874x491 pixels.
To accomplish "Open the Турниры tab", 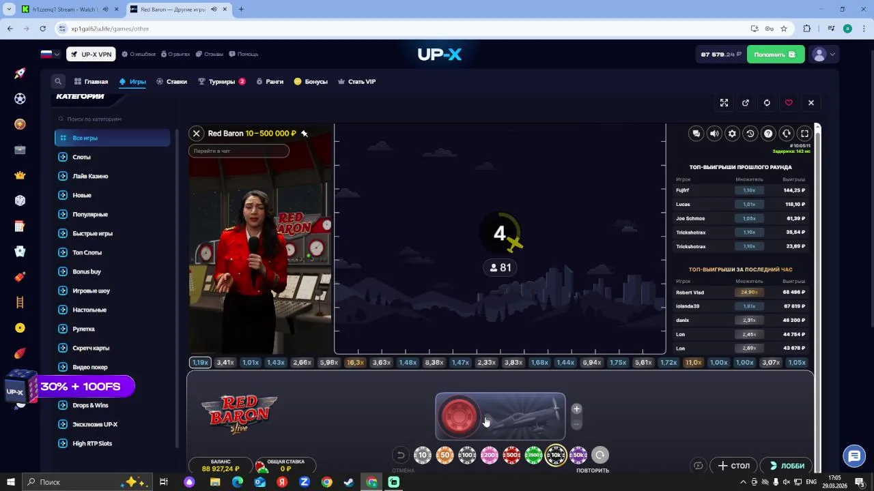I will click(x=221, y=82).
